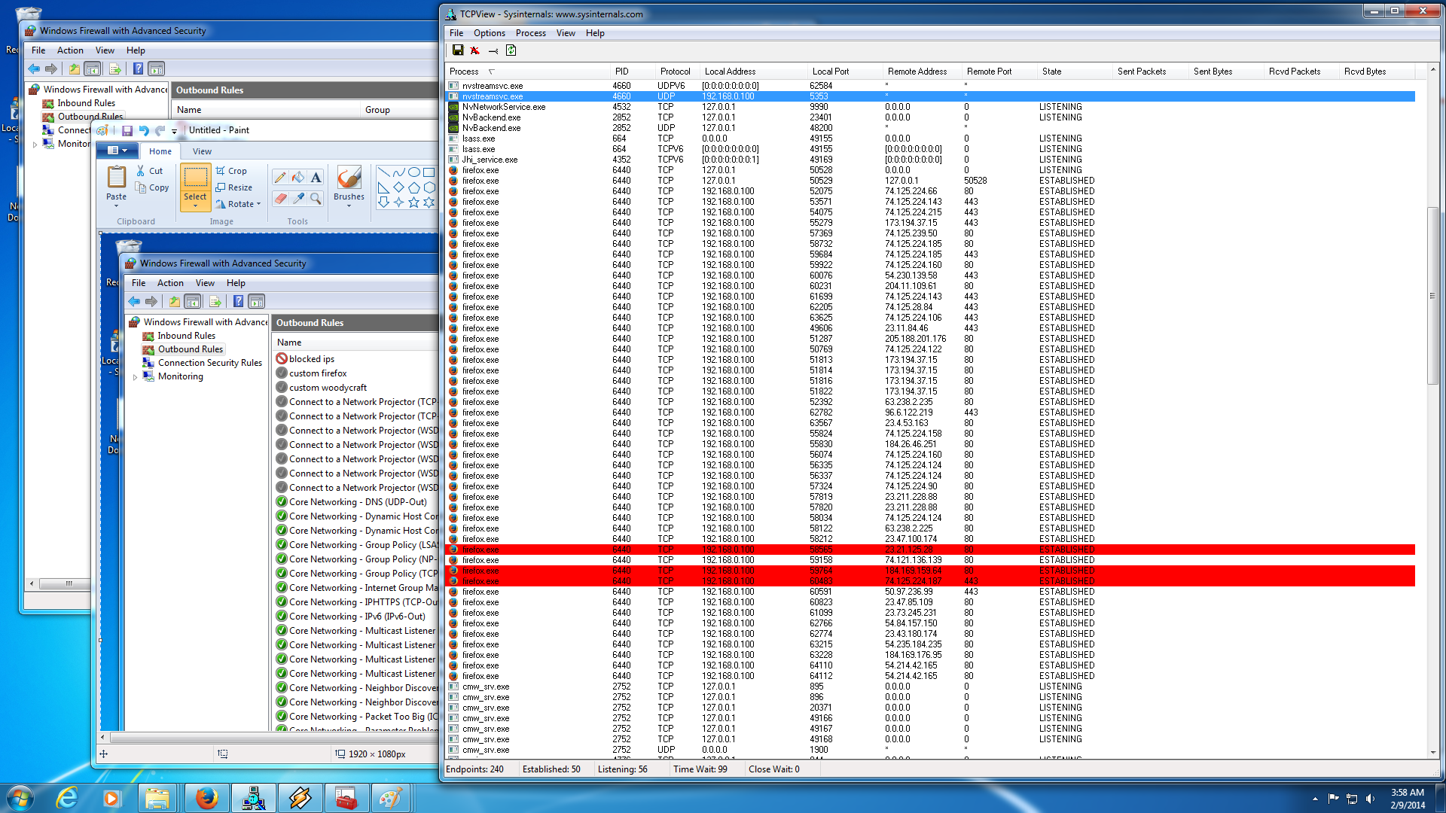Switch to the Paint View tab

pyautogui.click(x=202, y=151)
